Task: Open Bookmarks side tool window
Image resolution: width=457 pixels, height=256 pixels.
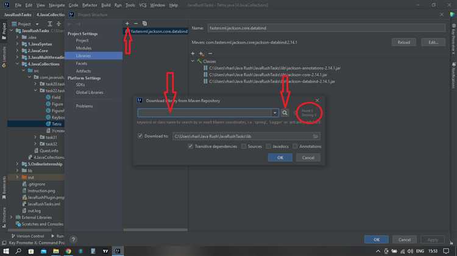Action: pos(4,188)
